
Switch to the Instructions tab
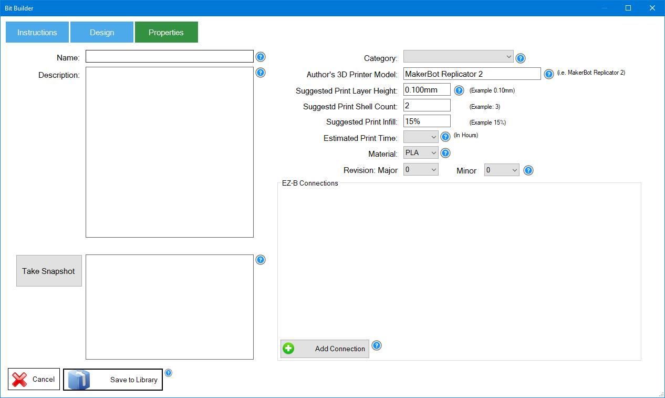37,32
